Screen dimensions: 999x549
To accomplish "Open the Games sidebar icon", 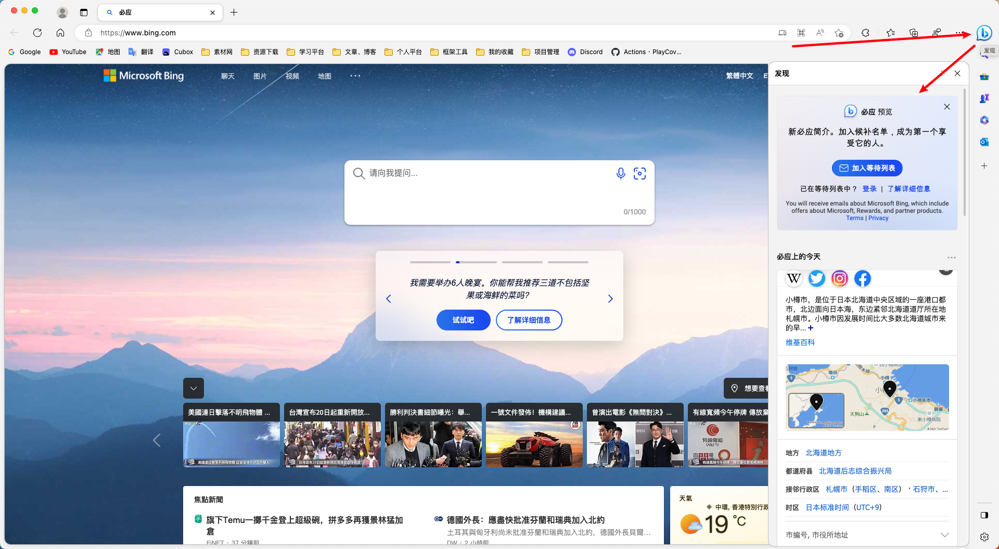I will [x=984, y=98].
